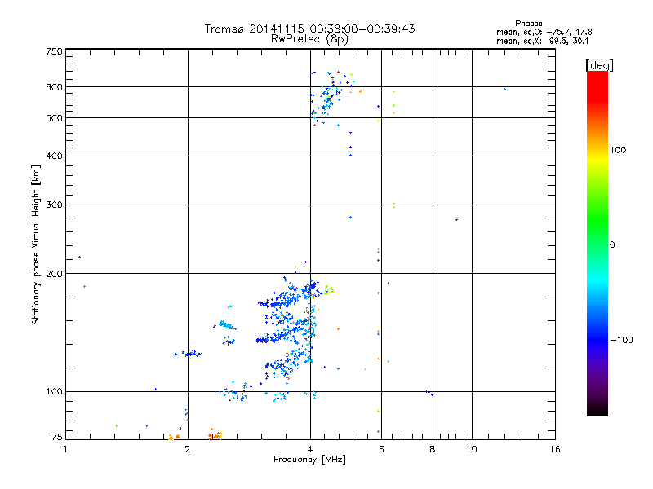The image size is (653, 489).
Task: Click the x-axis tick label '1'
Action: [65, 449]
